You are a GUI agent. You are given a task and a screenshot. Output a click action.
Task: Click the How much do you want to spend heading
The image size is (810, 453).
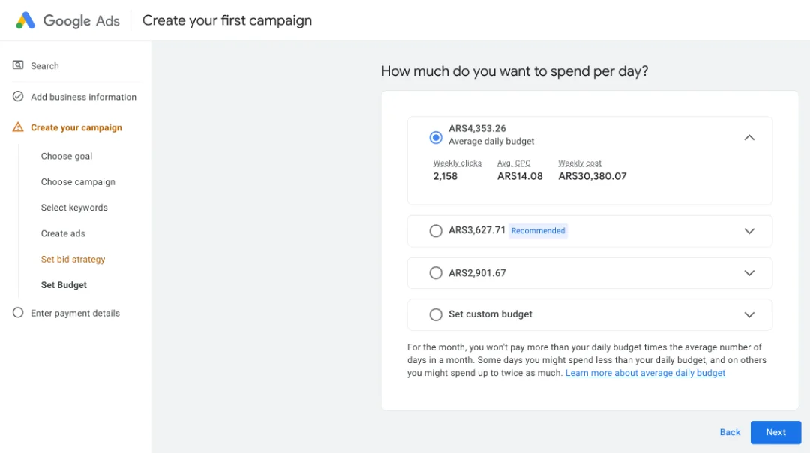tap(514, 71)
